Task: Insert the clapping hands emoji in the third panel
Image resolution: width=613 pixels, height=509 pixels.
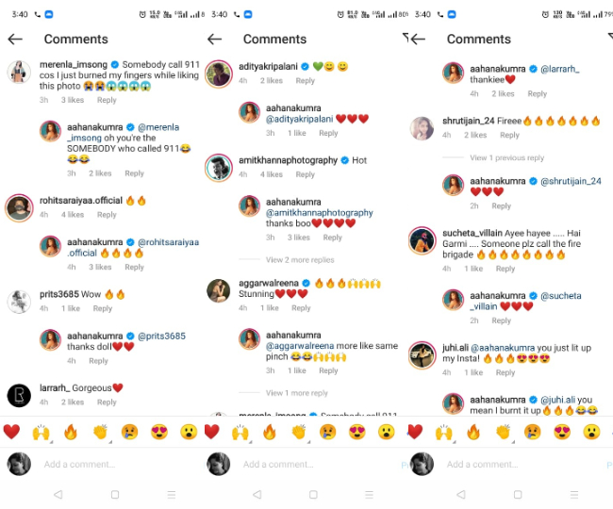Action: pos(503,432)
